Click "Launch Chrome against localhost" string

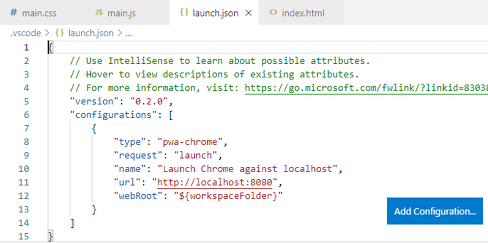click(x=248, y=169)
